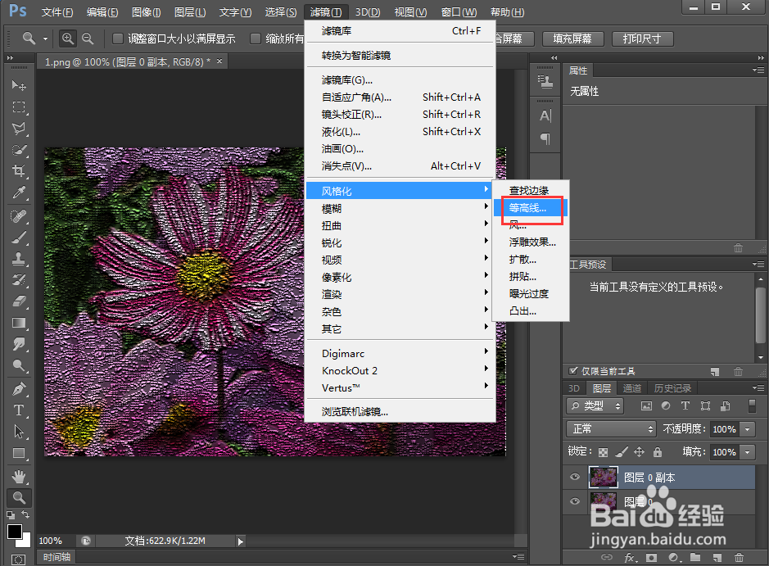Viewport: 769px width, 566px height.
Task: Open the layers panel flyout menu
Action: click(758, 388)
